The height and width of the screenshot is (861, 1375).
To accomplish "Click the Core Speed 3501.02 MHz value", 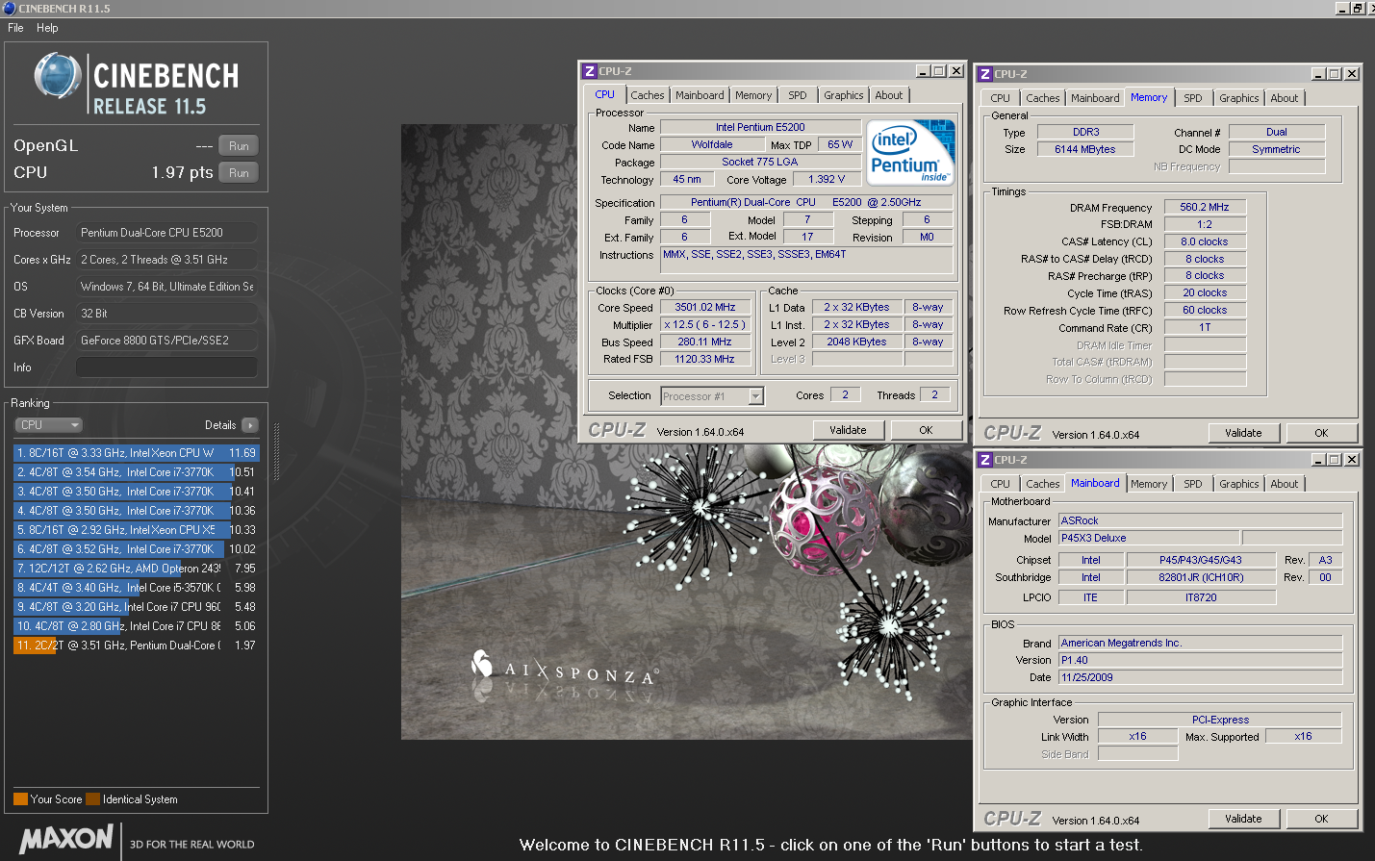I will [705, 308].
